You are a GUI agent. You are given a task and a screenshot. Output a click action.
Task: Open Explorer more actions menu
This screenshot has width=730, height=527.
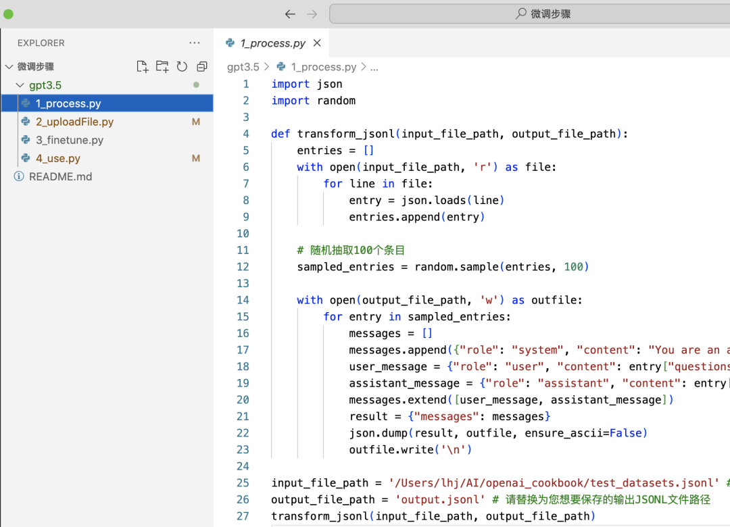point(195,43)
